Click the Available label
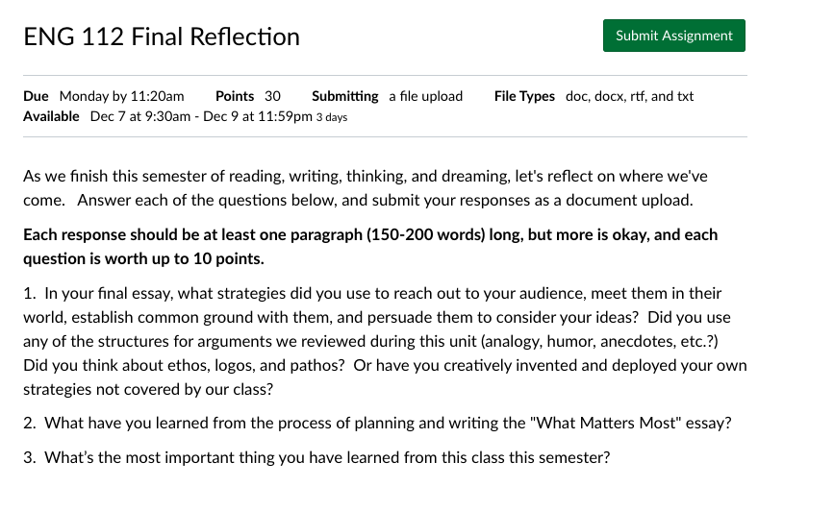This screenshot has height=511, width=834. pyautogui.click(x=51, y=116)
